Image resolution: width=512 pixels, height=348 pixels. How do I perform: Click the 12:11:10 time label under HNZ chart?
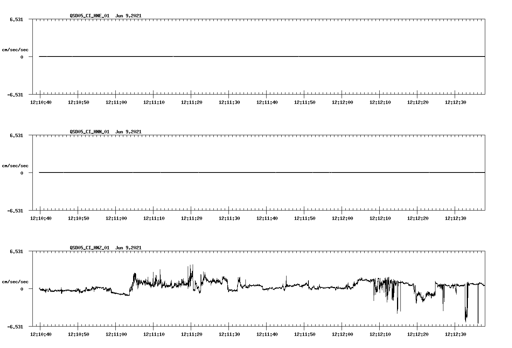tap(154, 334)
